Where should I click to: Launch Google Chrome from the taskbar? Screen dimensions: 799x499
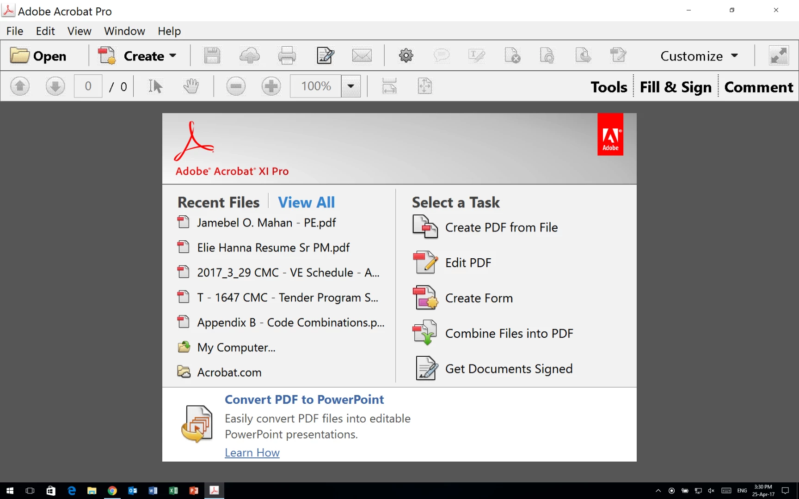(112, 491)
